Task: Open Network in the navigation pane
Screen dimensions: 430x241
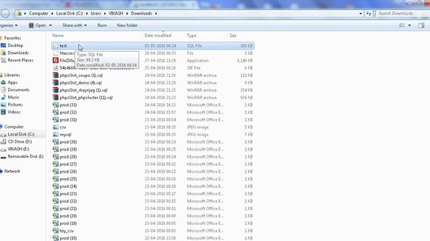Action: point(12,171)
